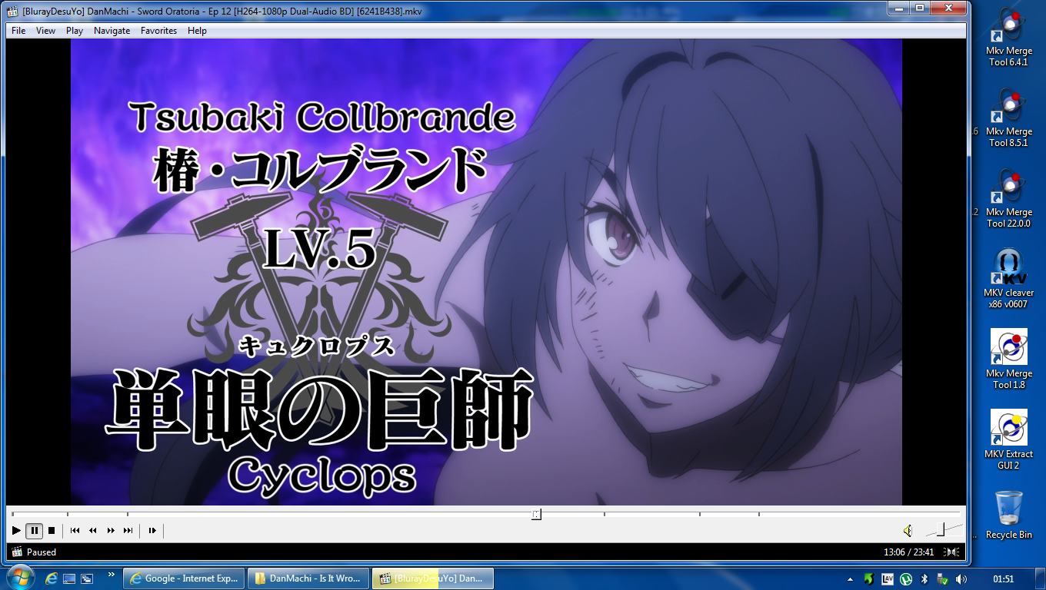The width and height of the screenshot is (1046, 590).
Task: Select the Recycle Bin desktop icon
Action: (1008, 515)
